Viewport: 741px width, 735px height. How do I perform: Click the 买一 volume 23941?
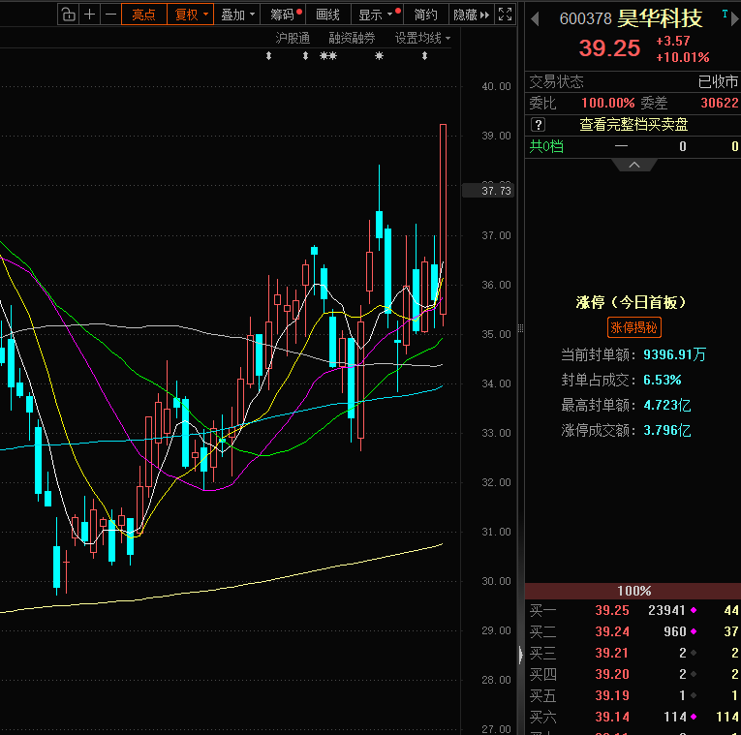click(666, 610)
